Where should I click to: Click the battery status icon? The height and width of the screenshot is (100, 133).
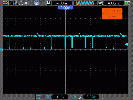click(127, 3)
